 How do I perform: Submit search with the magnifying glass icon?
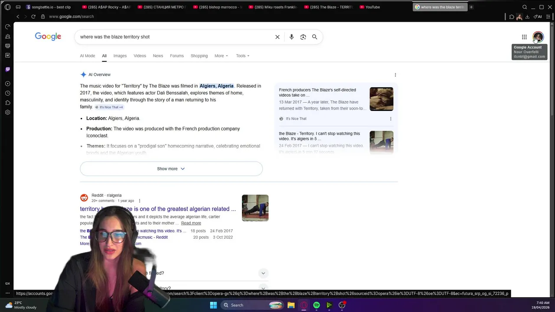pos(315,37)
